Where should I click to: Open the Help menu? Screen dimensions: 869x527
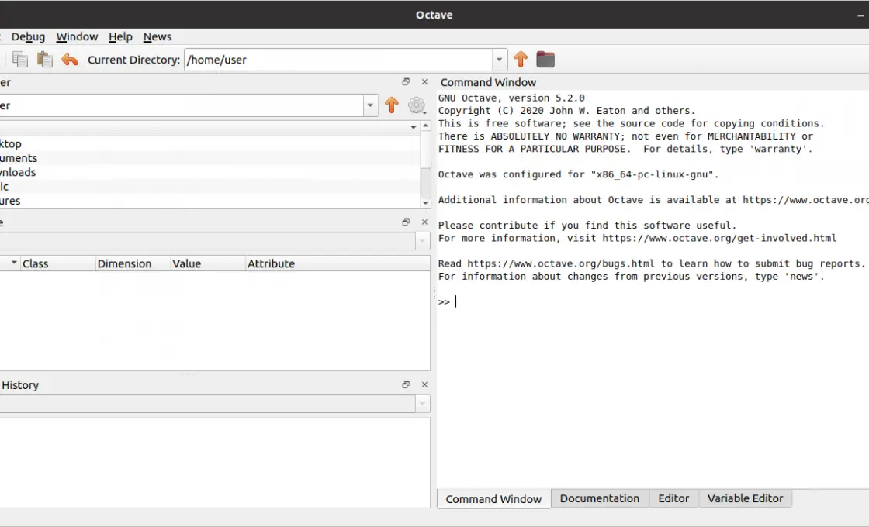point(120,36)
